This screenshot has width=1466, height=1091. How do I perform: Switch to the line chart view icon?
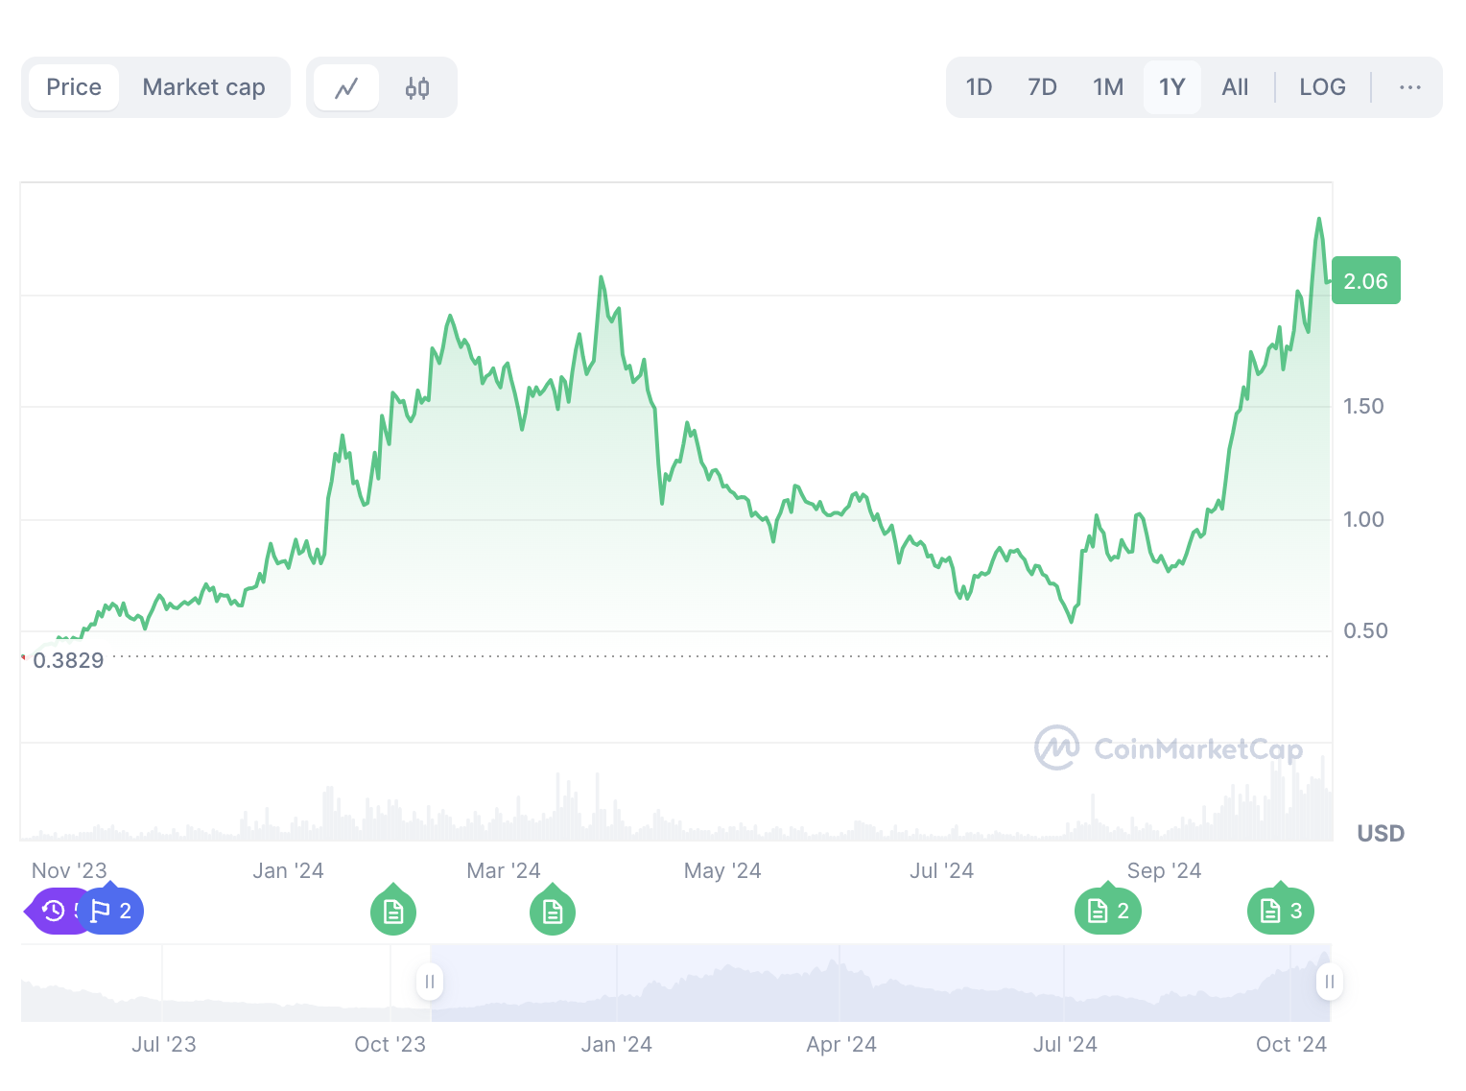pos(346,88)
